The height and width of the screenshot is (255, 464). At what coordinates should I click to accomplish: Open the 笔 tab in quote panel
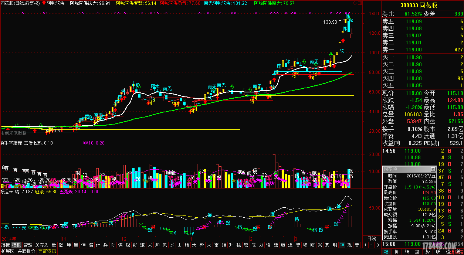(386, 252)
